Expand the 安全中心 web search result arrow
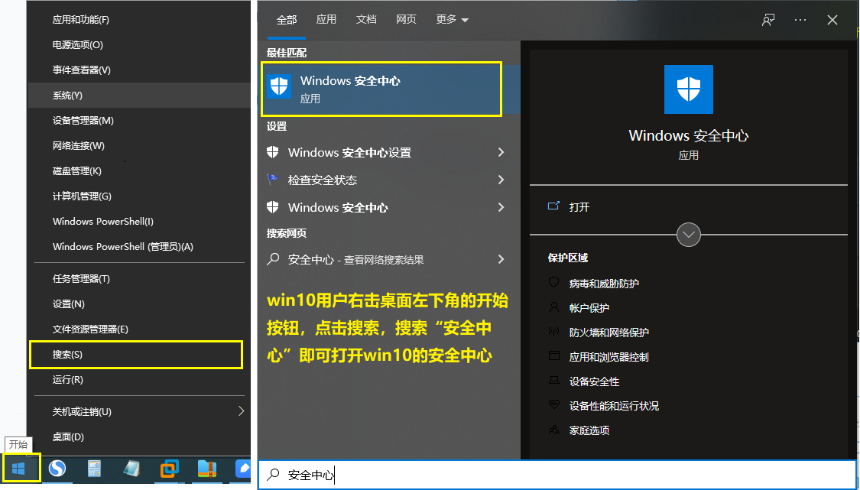 point(501,259)
